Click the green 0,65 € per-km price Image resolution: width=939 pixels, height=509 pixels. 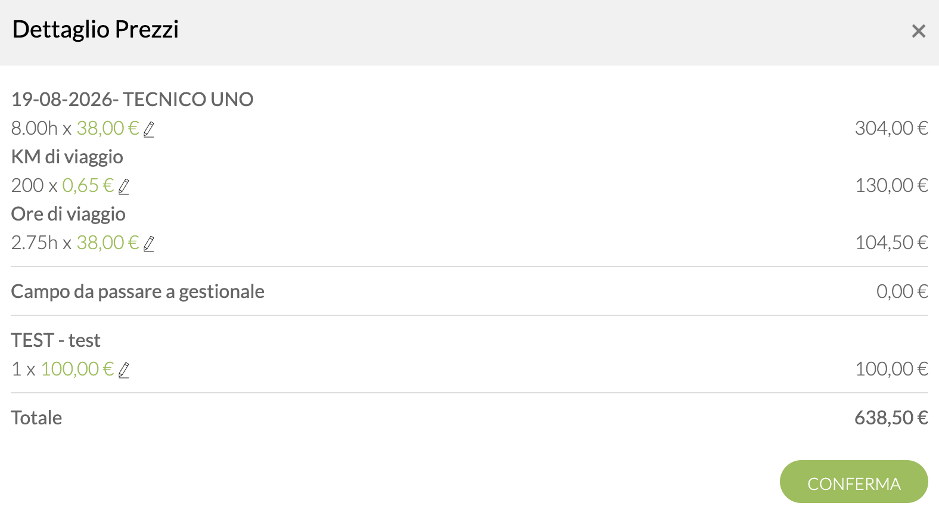pos(88,185)
